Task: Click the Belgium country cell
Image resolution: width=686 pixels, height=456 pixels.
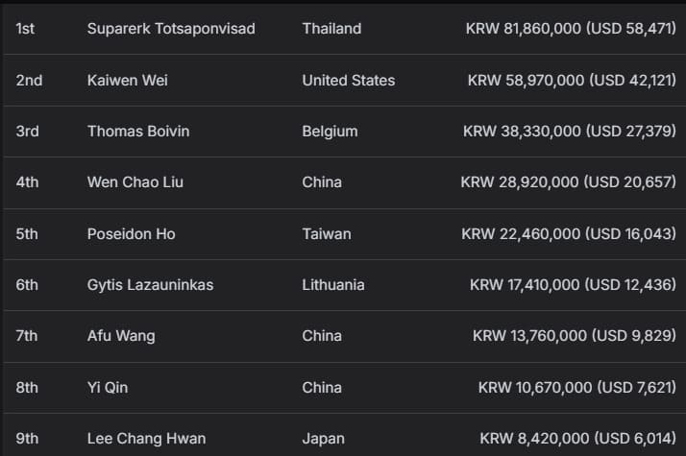Action: click(x=330, y=132)
